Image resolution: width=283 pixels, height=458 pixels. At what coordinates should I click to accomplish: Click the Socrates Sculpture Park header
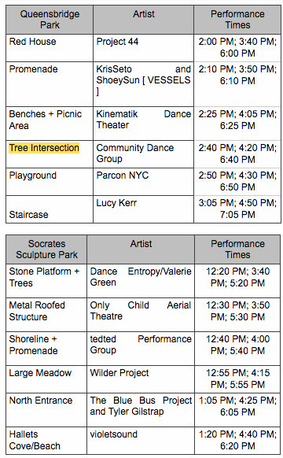46,249
